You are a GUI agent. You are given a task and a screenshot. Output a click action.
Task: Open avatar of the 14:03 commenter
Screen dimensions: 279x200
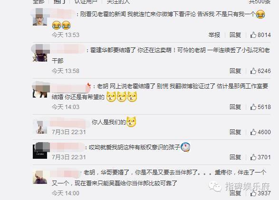40,90
